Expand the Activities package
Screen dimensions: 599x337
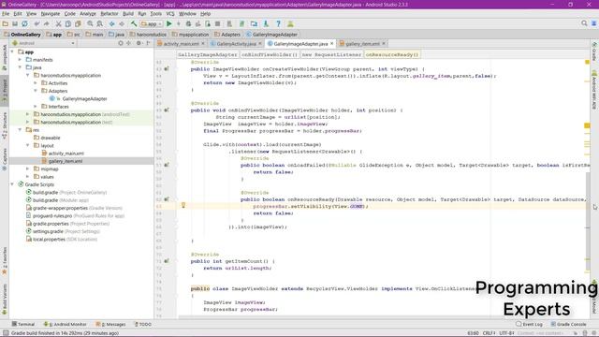pos(36,83)
